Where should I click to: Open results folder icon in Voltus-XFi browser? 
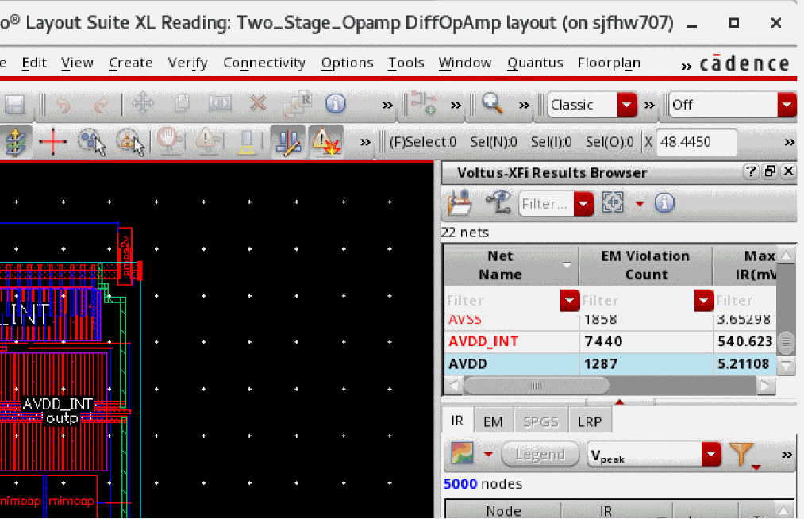click(460, 202)
